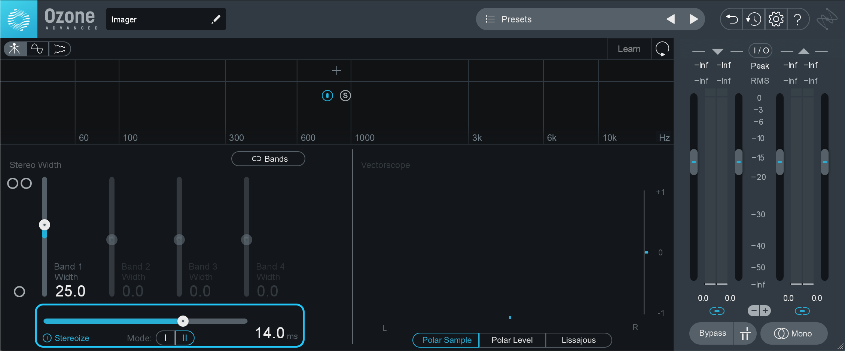Toggle band power button in spectrum
This screenshot has height=351, width=845.
327,96
